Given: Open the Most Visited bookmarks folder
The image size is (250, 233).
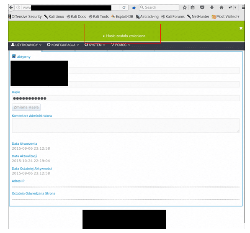Looking at the screenshot, I should [226, 17].
